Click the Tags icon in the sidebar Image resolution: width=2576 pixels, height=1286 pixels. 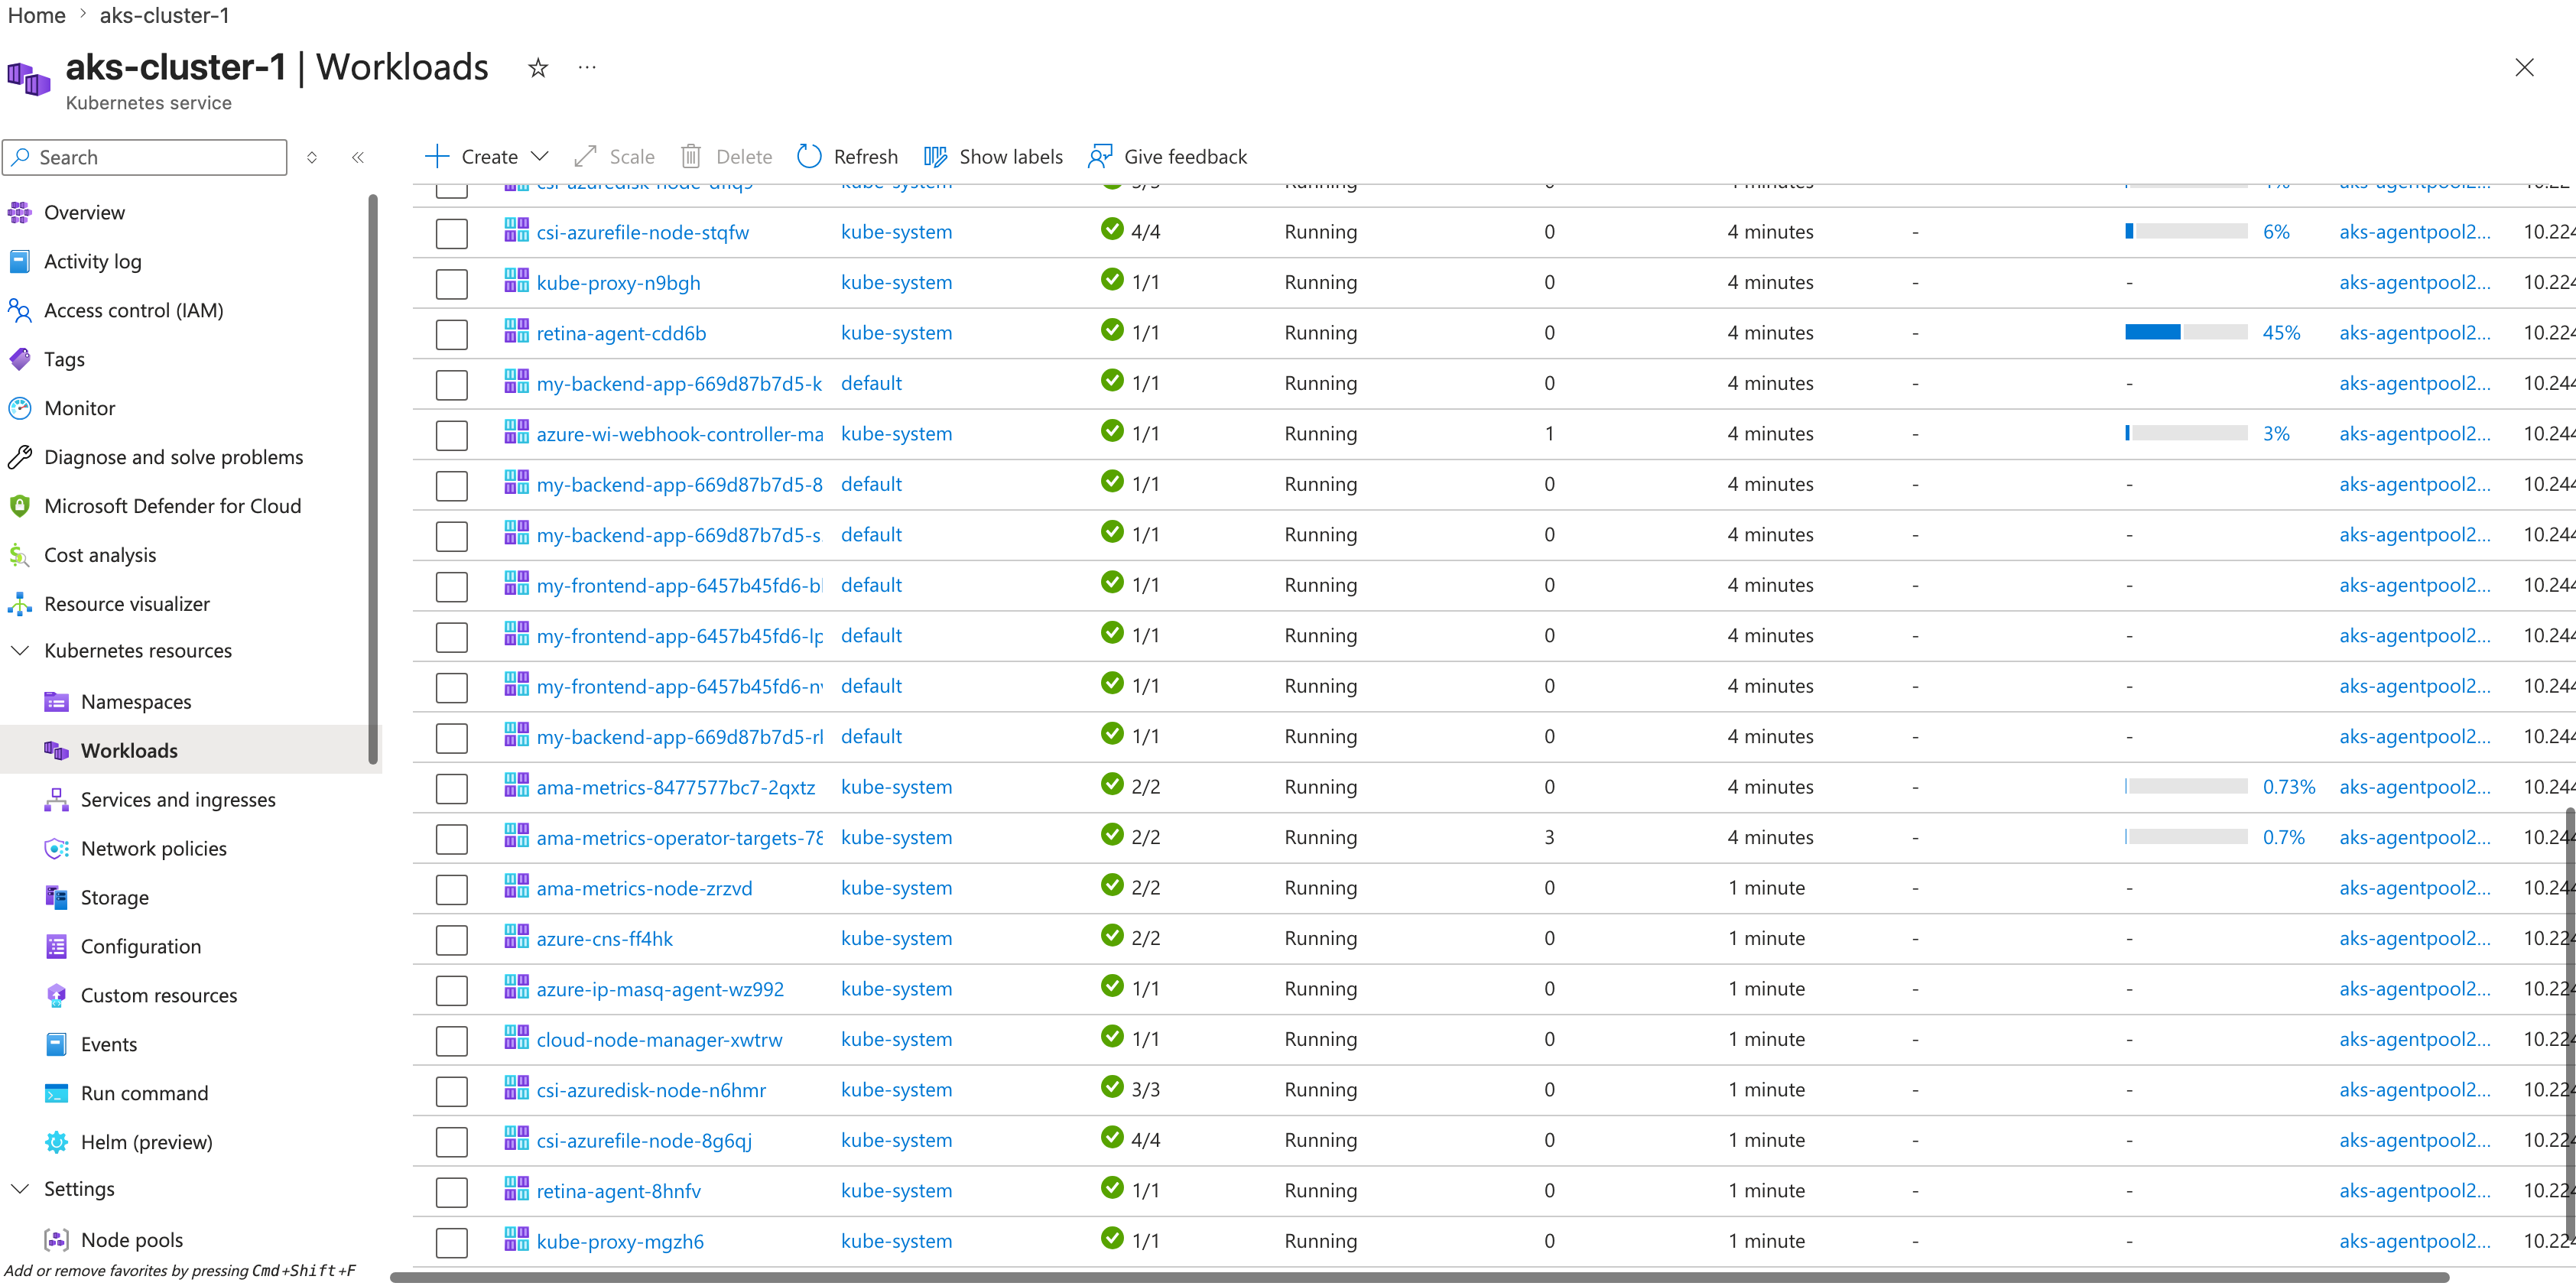(x=20, y=359)
